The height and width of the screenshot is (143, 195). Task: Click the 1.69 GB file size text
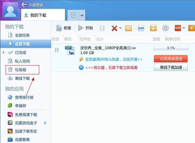pyautogui.click(x=87, y=53)
